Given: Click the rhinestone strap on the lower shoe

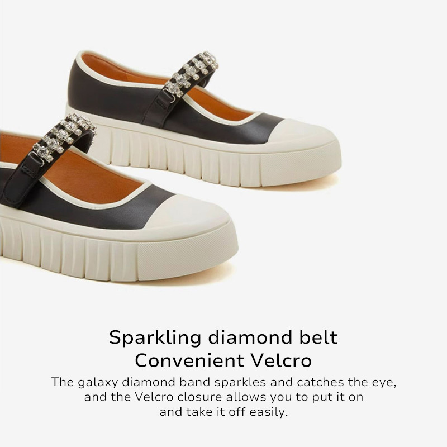Looking at the screenshot, I should (64, 137).
